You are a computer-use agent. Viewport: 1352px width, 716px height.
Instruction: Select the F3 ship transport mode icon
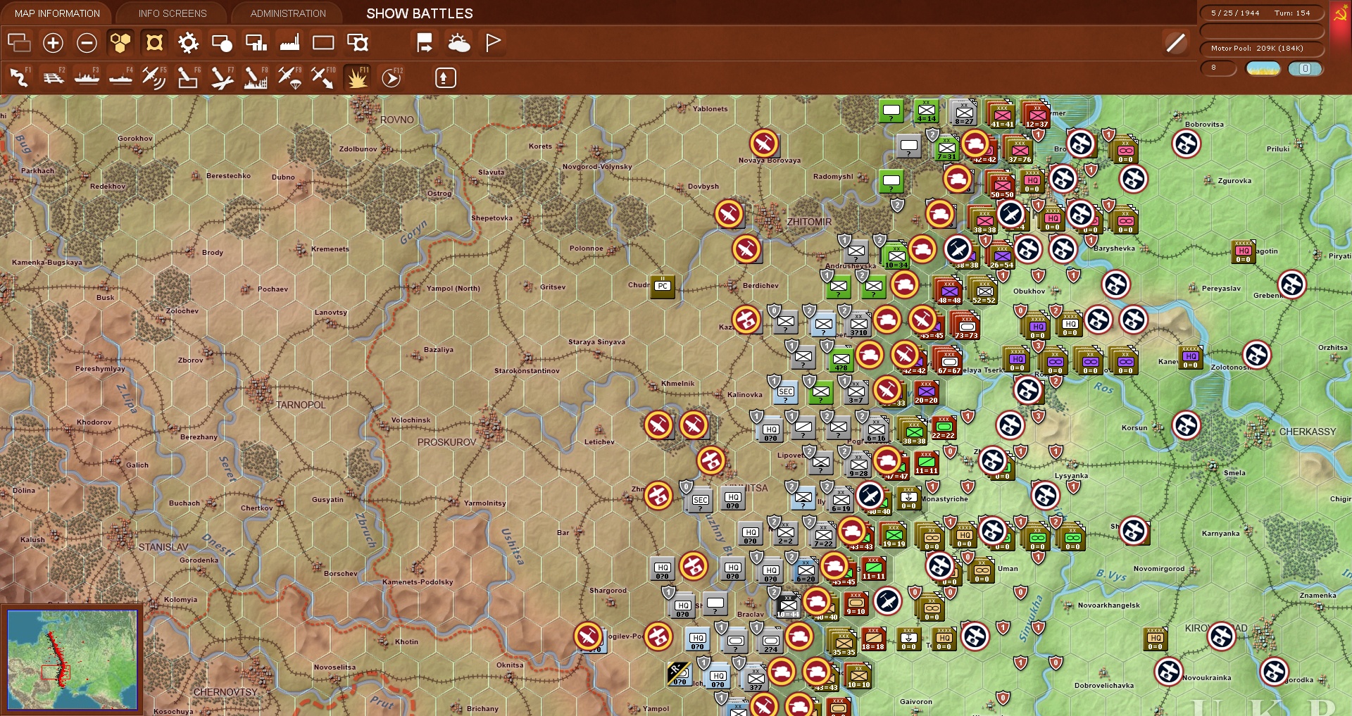(x=87, y=77)
